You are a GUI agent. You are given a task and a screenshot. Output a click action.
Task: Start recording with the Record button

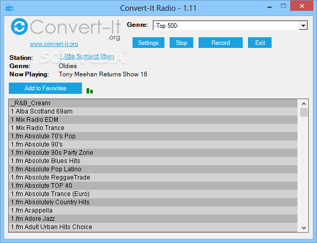[x=221, y=43]
